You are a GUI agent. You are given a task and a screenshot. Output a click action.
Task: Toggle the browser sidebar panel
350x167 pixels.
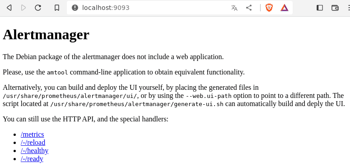coord(320,8)
